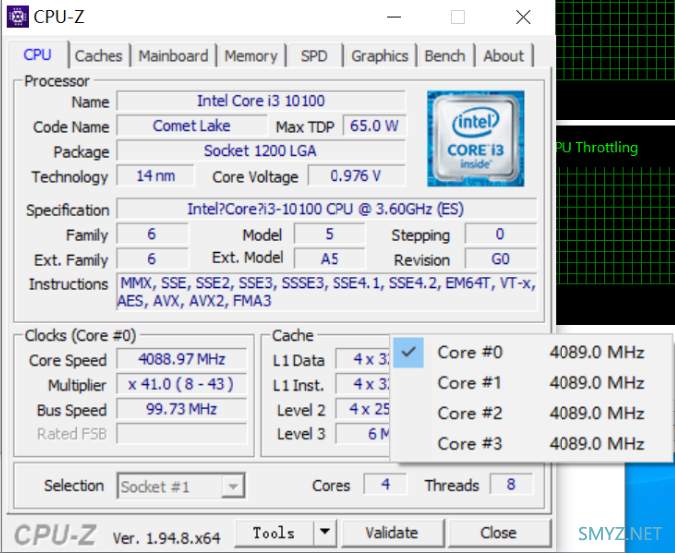Image resolution: width=675 pixels, height=553 pixels.
Task: Click the Stepping value 0
Action: [x=500, y=234]
